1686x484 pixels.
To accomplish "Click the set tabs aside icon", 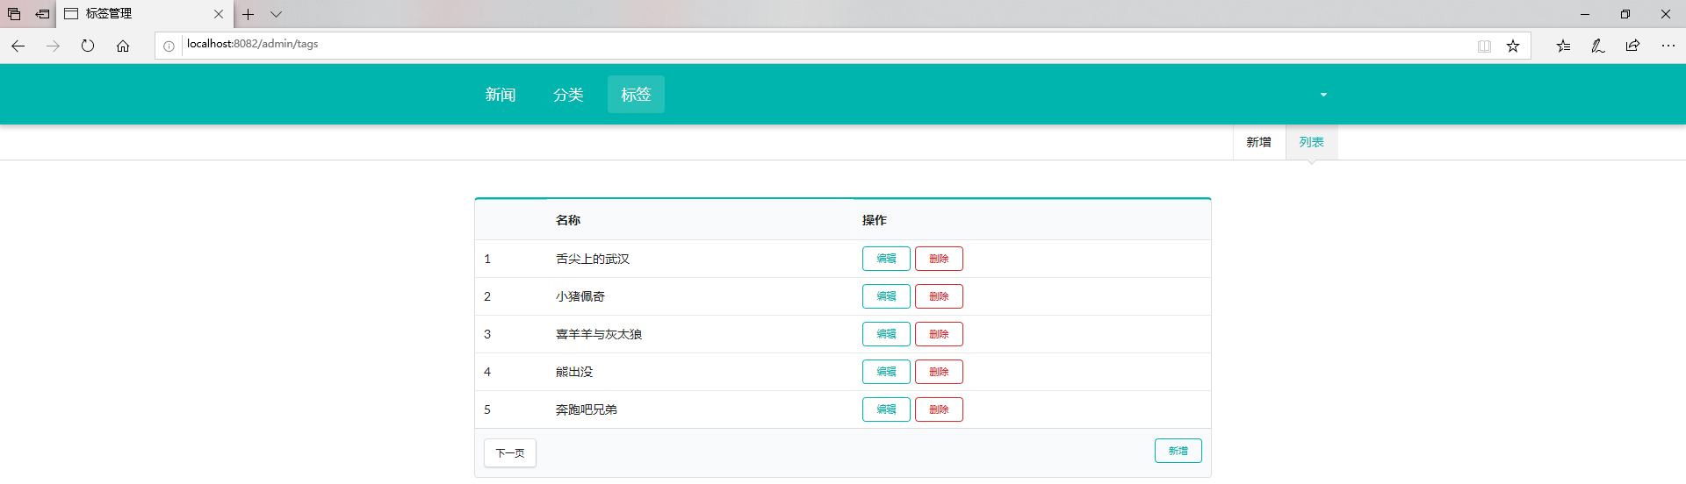I will click(x=42, y=14).
